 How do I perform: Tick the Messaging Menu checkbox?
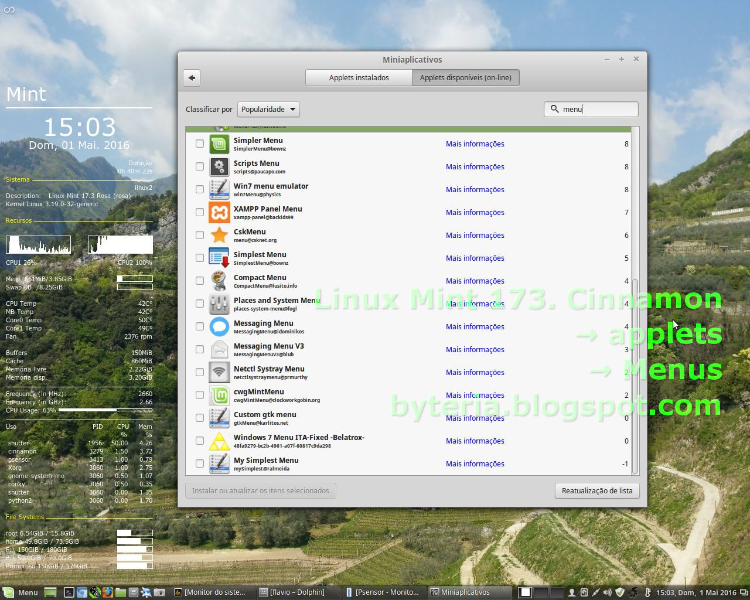coord(200,326)
